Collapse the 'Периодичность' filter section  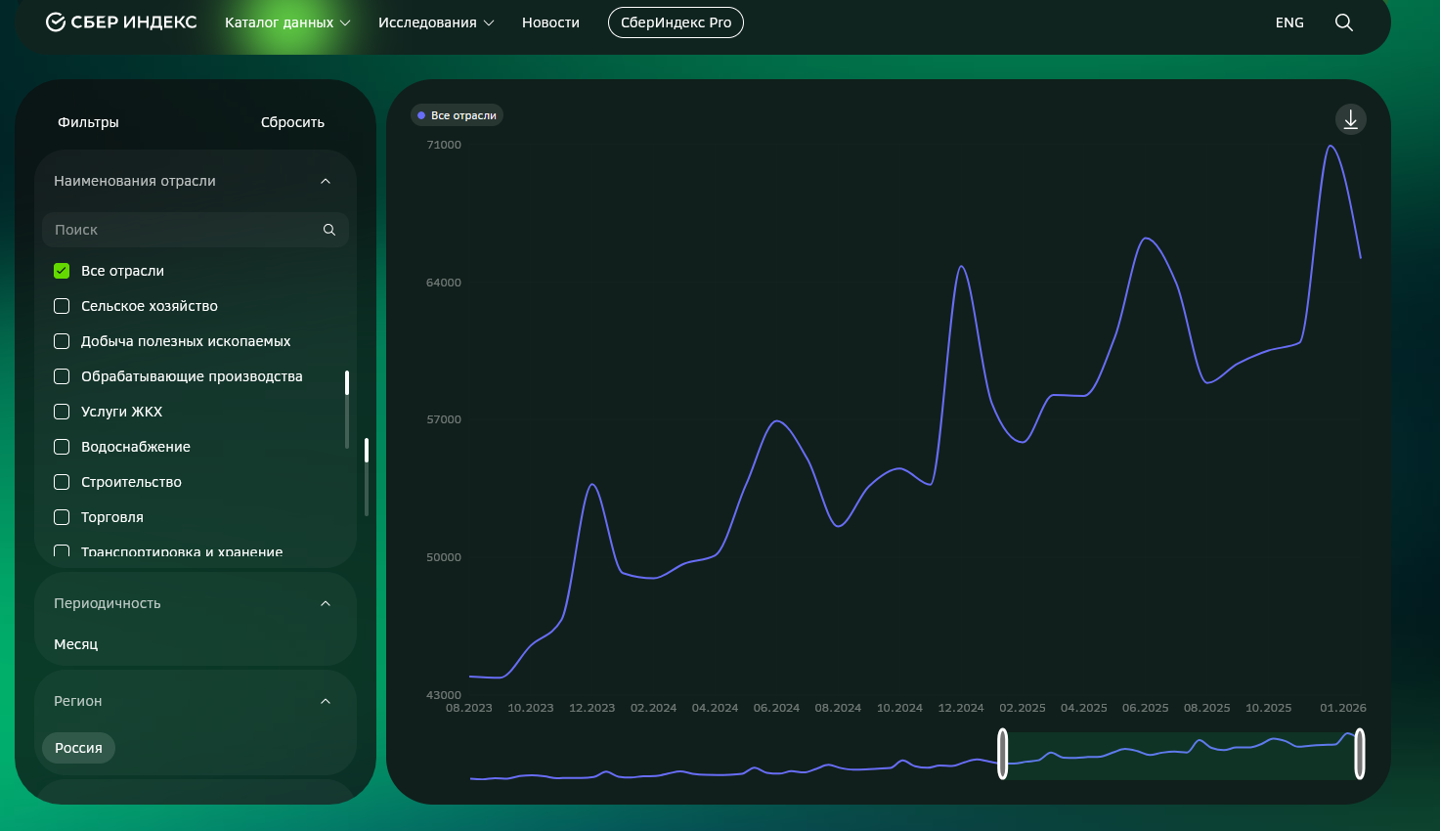(326, 603)
